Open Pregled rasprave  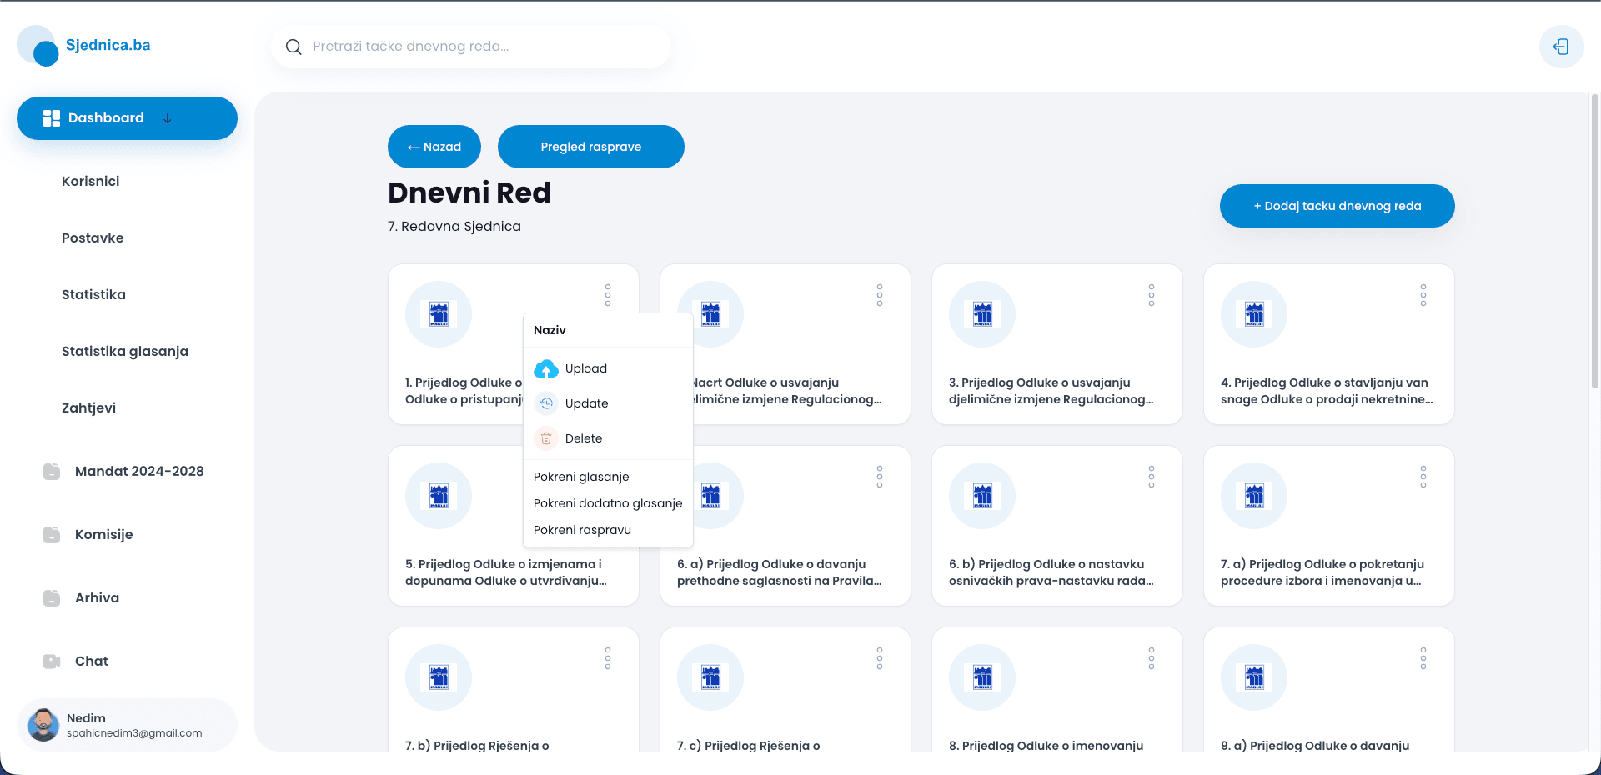pyautogui.click(x=590, y=147)
